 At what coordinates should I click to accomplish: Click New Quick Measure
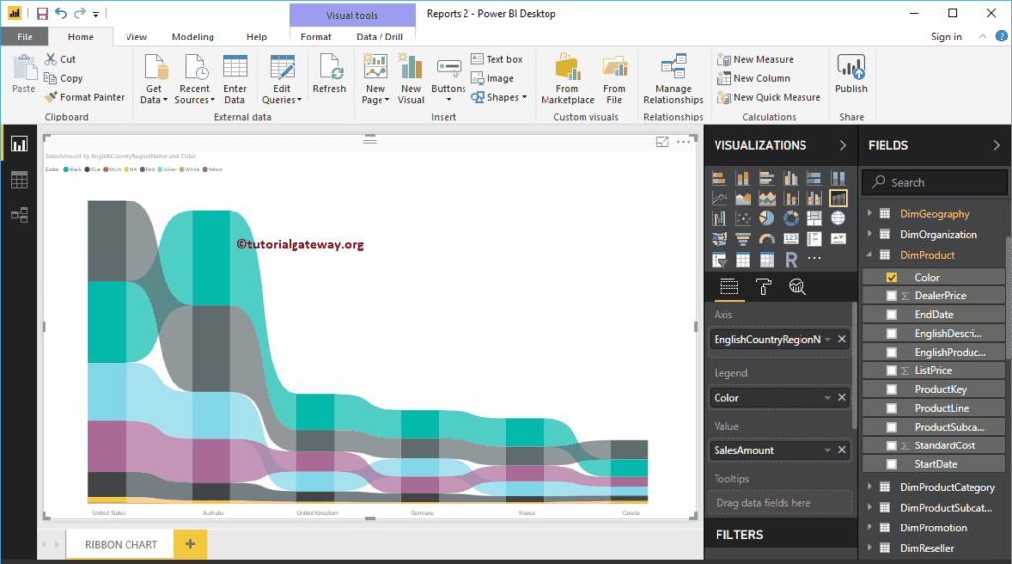769,97
